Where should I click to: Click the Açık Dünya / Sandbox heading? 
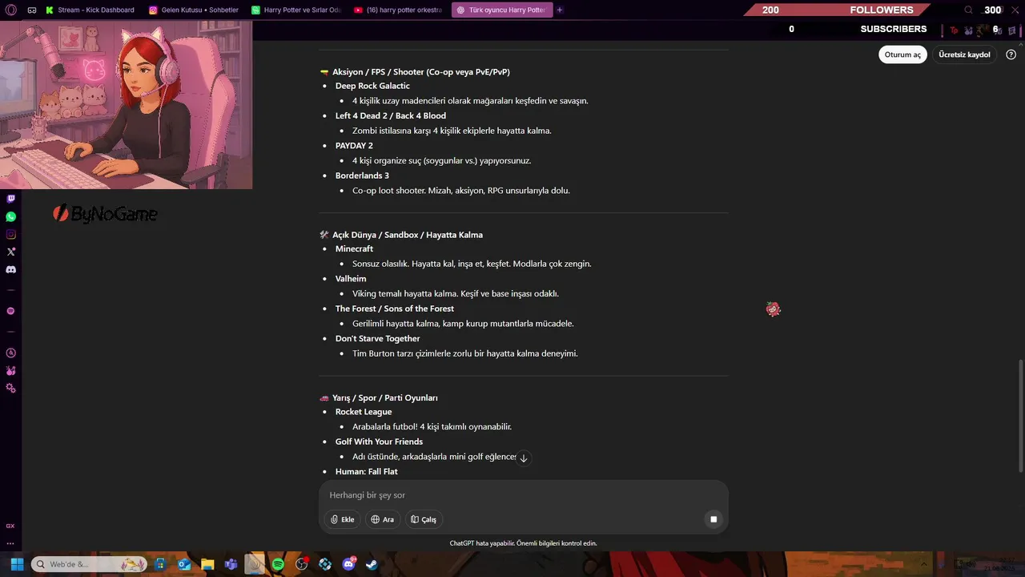[408, 235]
